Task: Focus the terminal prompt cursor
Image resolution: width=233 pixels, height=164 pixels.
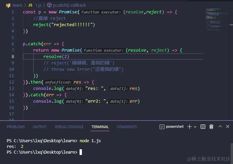Action: click(x=81, y=152)
